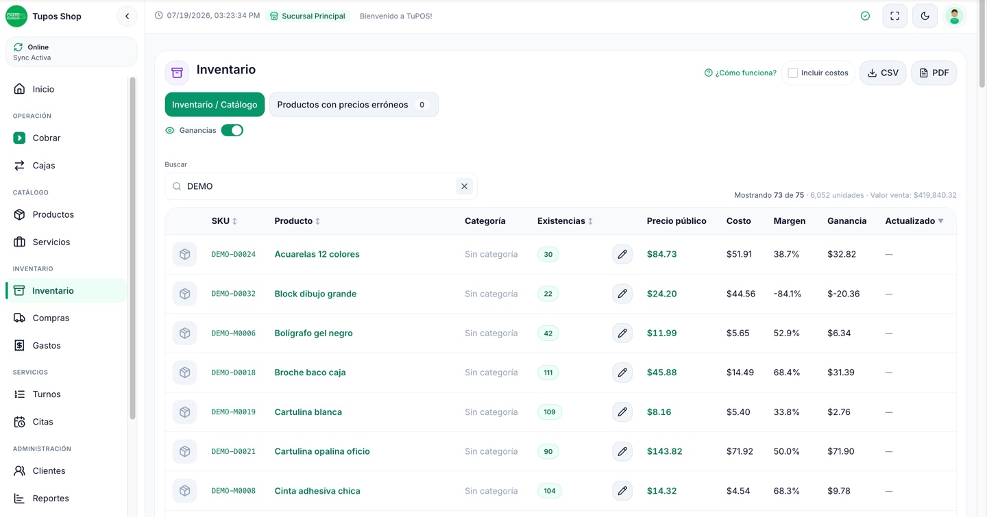The height and width of the screenshot is (517, 987).
Task: Click the eye icon beside Ganancias
Action: coord(170,130)
